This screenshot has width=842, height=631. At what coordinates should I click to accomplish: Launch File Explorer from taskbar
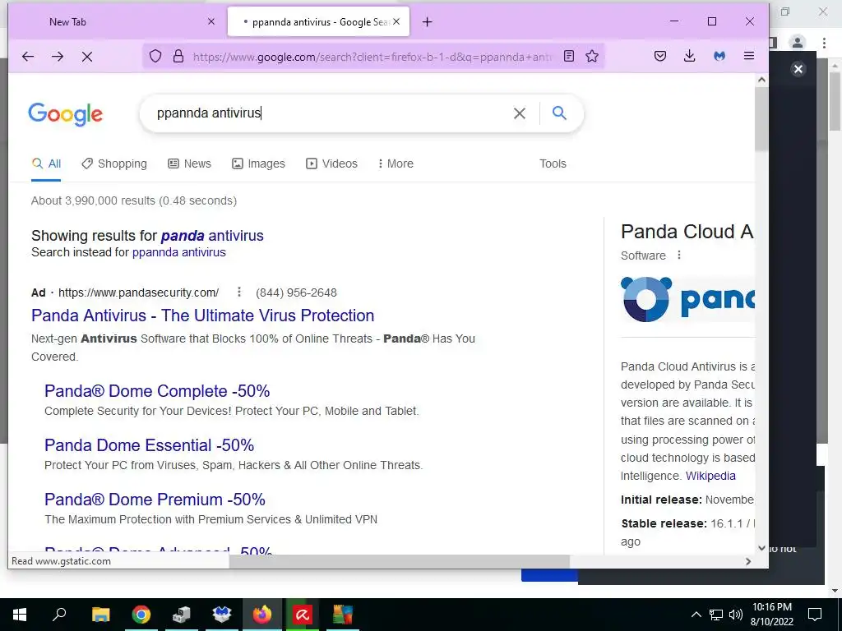[x=100, y=615]
